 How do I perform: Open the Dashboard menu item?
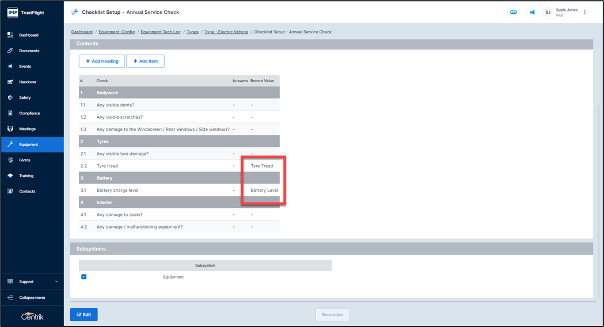point(32,35)
